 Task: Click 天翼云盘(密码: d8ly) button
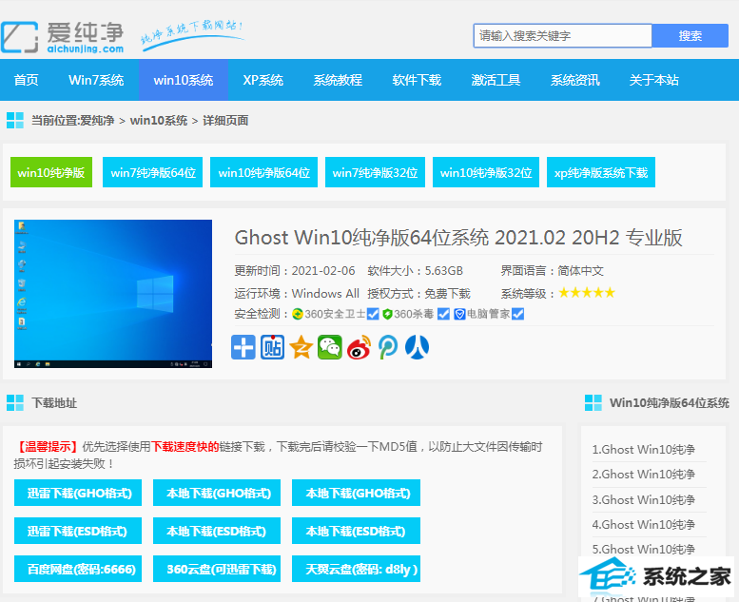pos(356,569)
